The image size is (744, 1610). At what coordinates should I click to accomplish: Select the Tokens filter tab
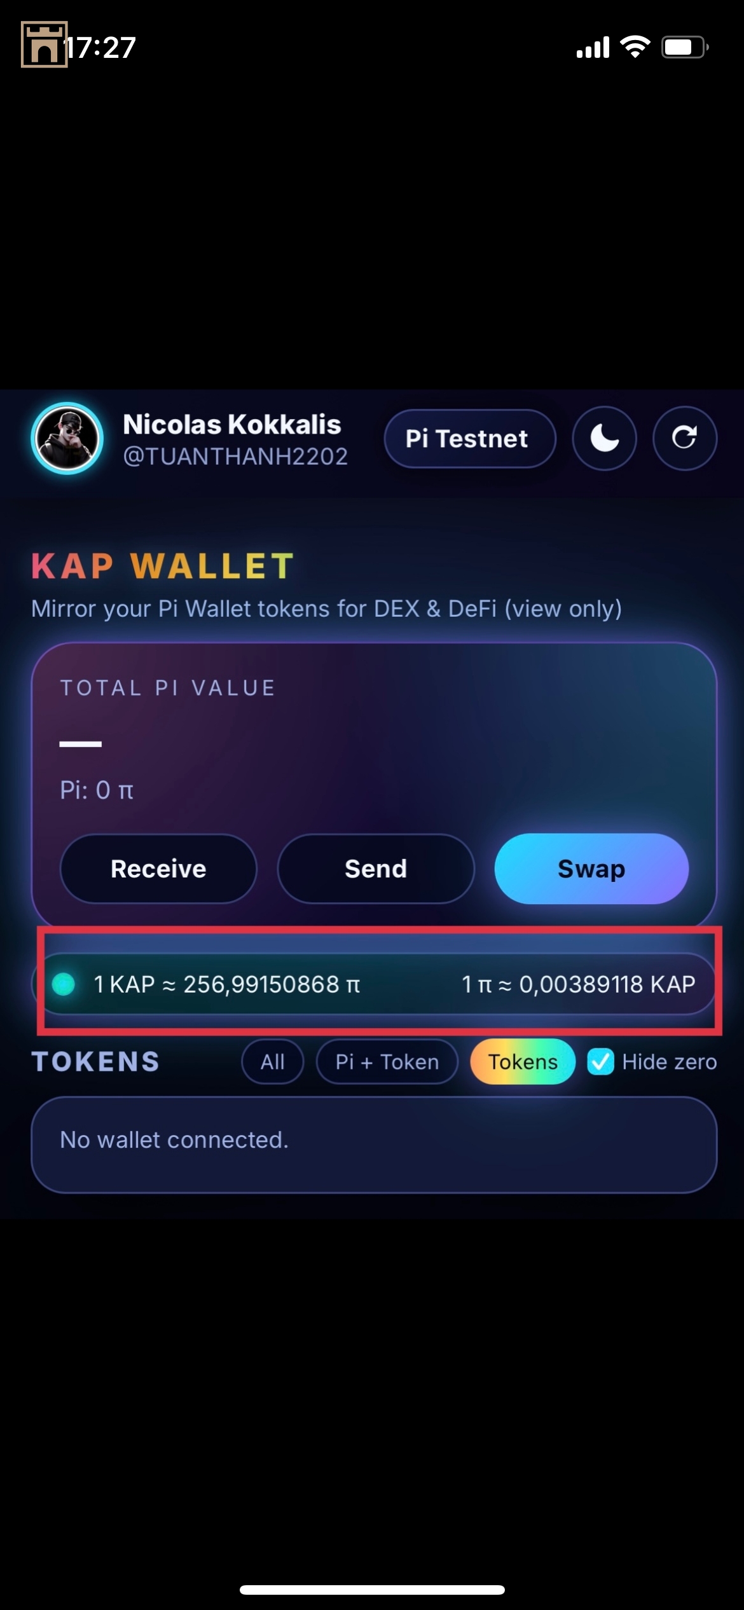pyautogui.click(x=523, y=1061)
